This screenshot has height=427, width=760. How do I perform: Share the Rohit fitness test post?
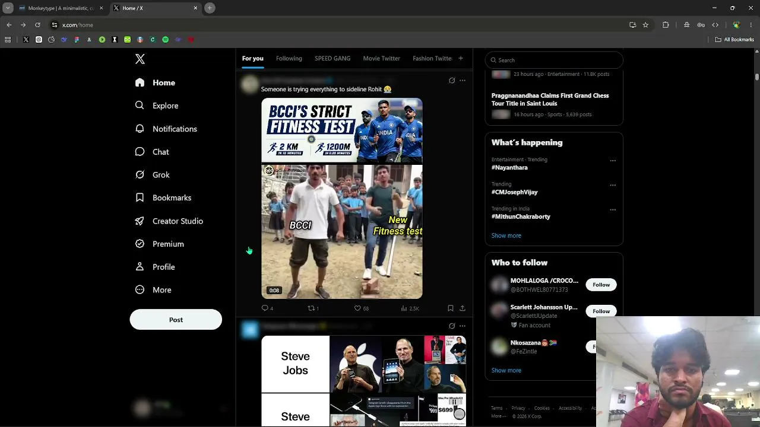(463, 308)
